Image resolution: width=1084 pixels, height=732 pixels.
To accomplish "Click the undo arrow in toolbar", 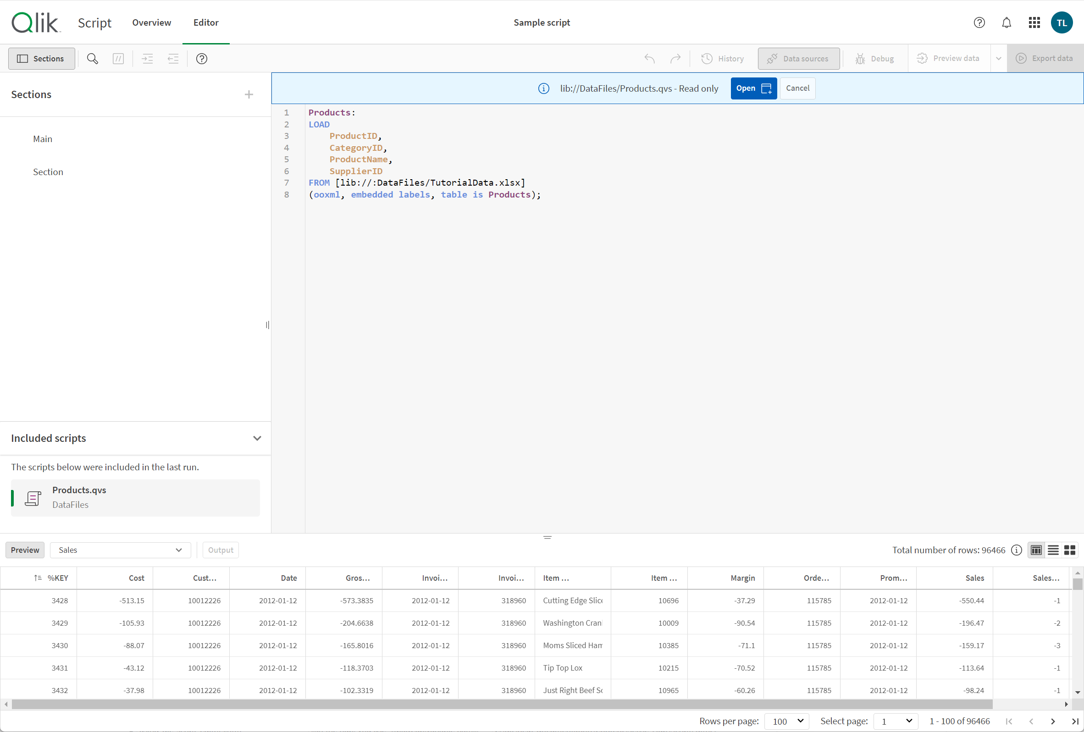I will tap(649, 58).
